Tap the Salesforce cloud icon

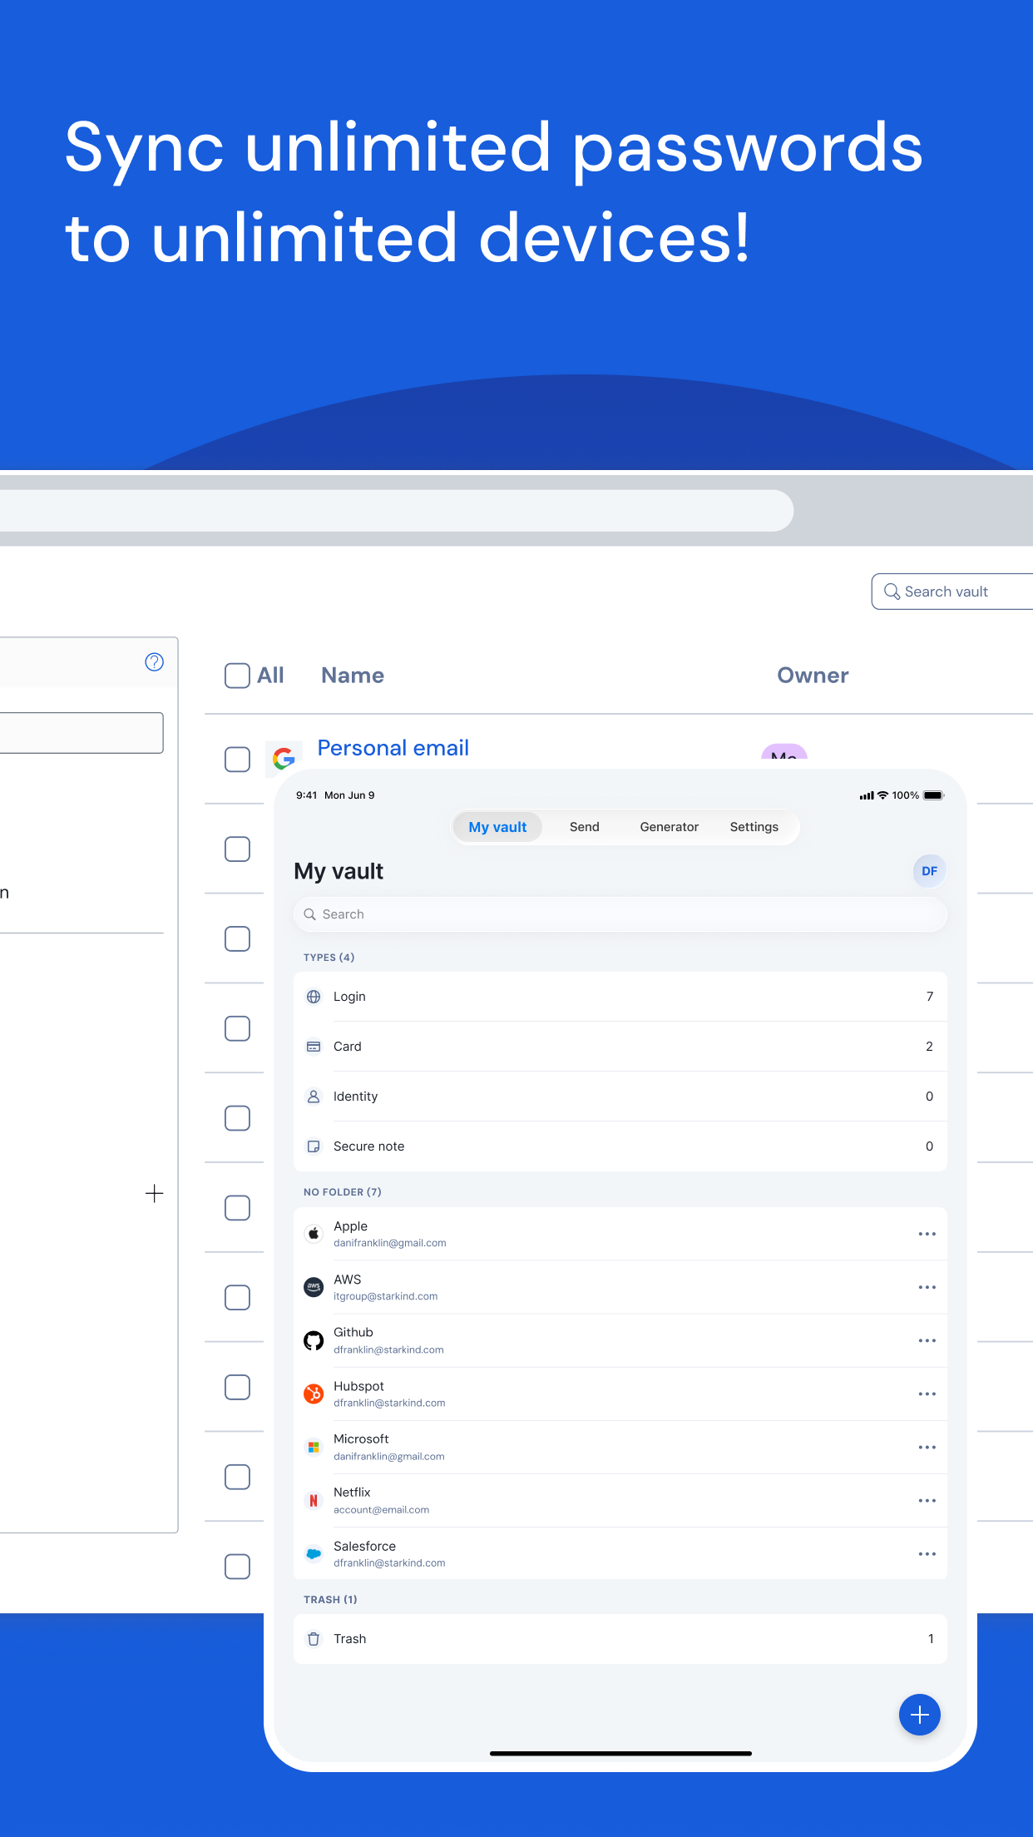click(314, 1553)
